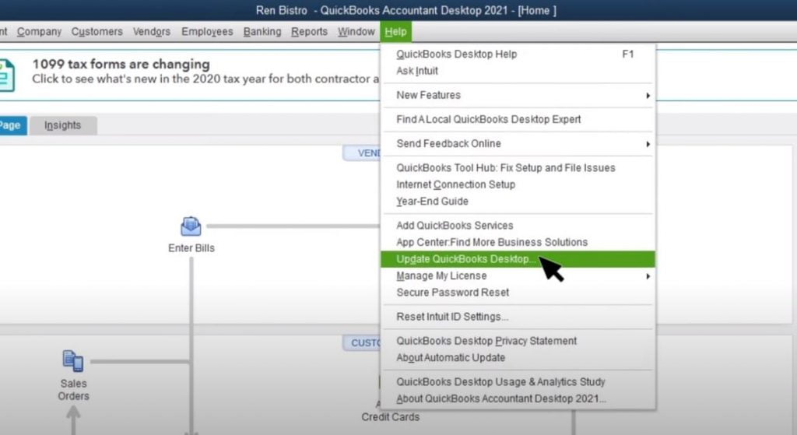Choose Add QuickBooks Services

[518, 225]
